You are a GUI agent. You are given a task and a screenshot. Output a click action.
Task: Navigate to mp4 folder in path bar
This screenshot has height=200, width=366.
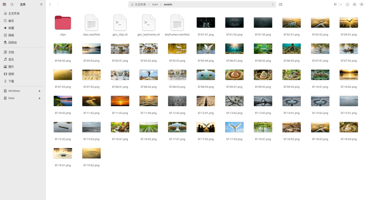click(x=155, y=4)
